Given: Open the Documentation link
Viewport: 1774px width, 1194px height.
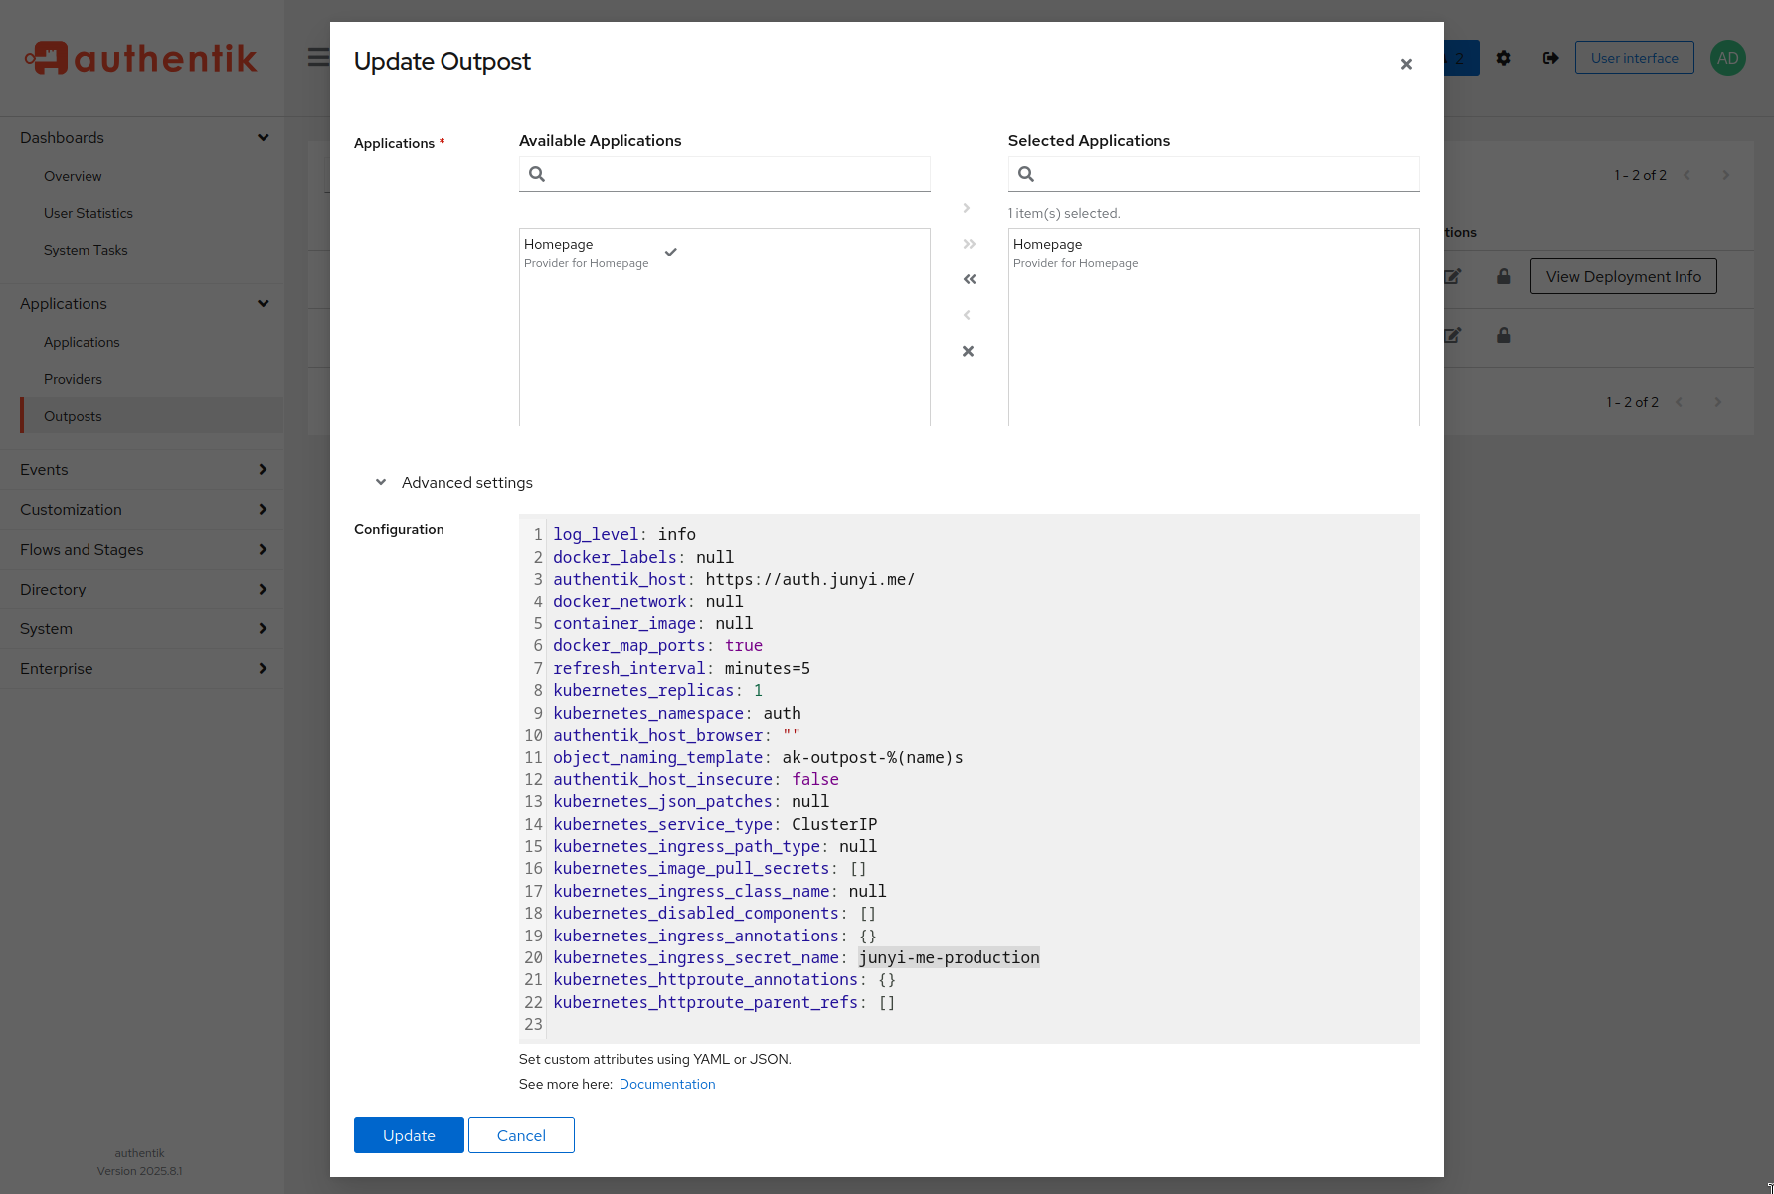Looking at the screenshot, I should (x=666, y=1084).
